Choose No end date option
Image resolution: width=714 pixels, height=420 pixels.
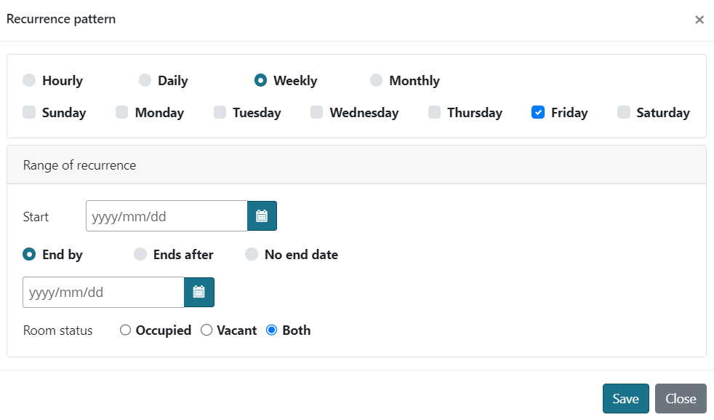[252, 254]
